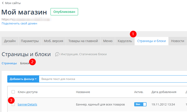Expand the Добавить фильтр dropdown
187x112 pixels.
pyautogui.click(x=23, y=79)
